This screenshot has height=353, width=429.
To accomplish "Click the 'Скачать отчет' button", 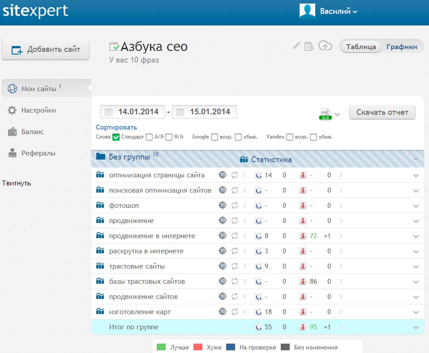I will pos(382,112).
